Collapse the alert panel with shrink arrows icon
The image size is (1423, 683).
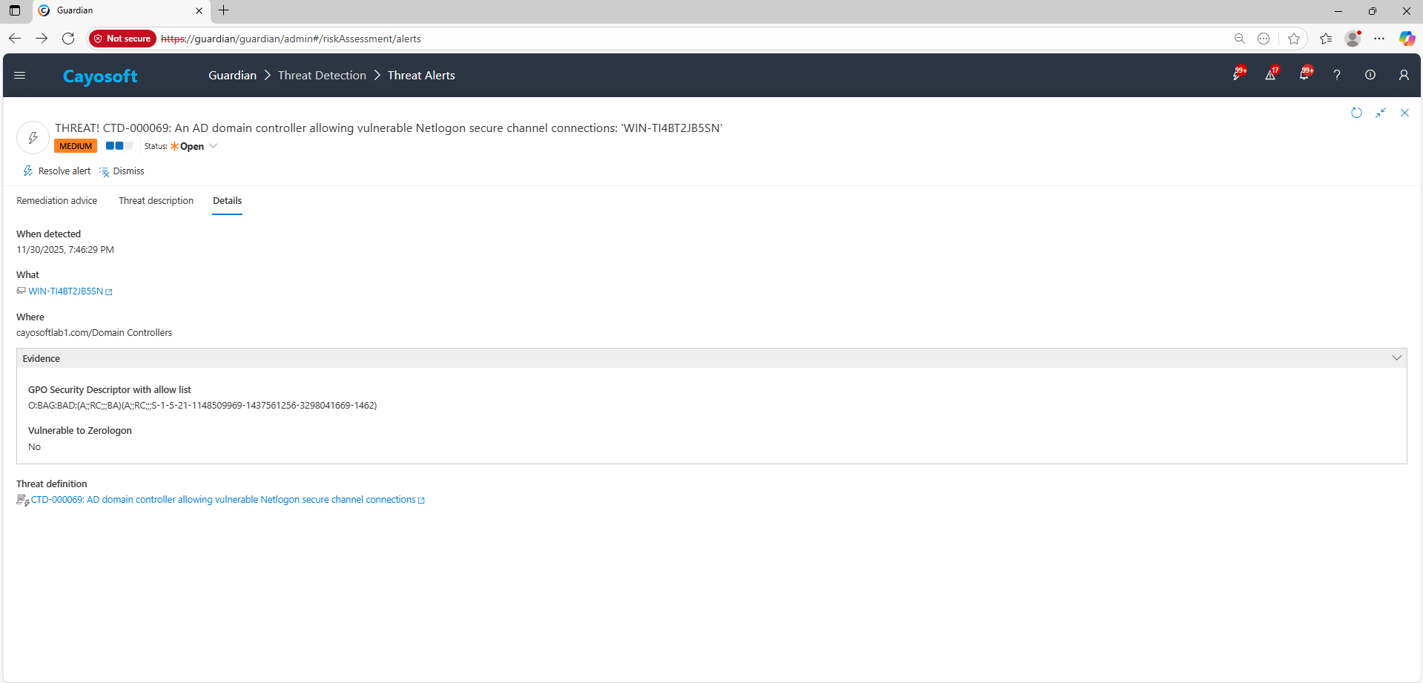[1381, 113]
